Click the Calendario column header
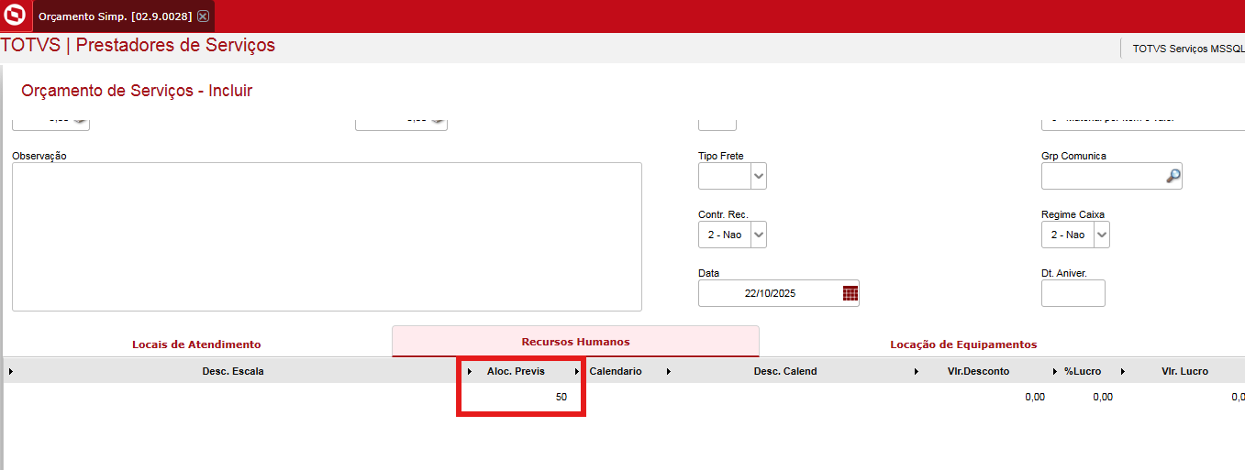 (x=616, y=371)
